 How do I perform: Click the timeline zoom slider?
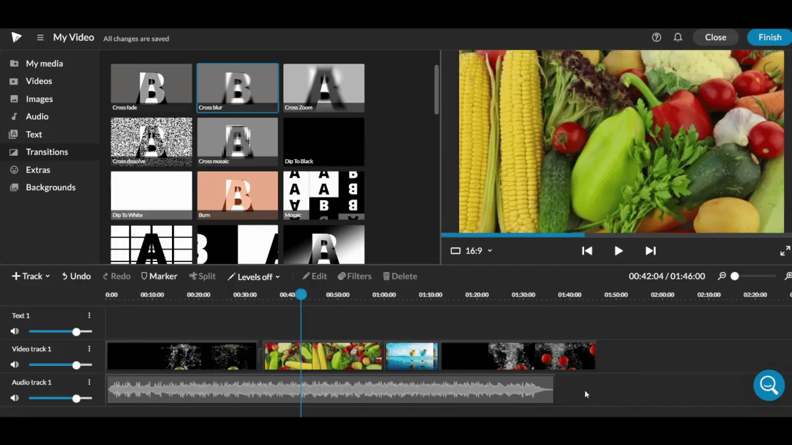(x=755, y=276)
